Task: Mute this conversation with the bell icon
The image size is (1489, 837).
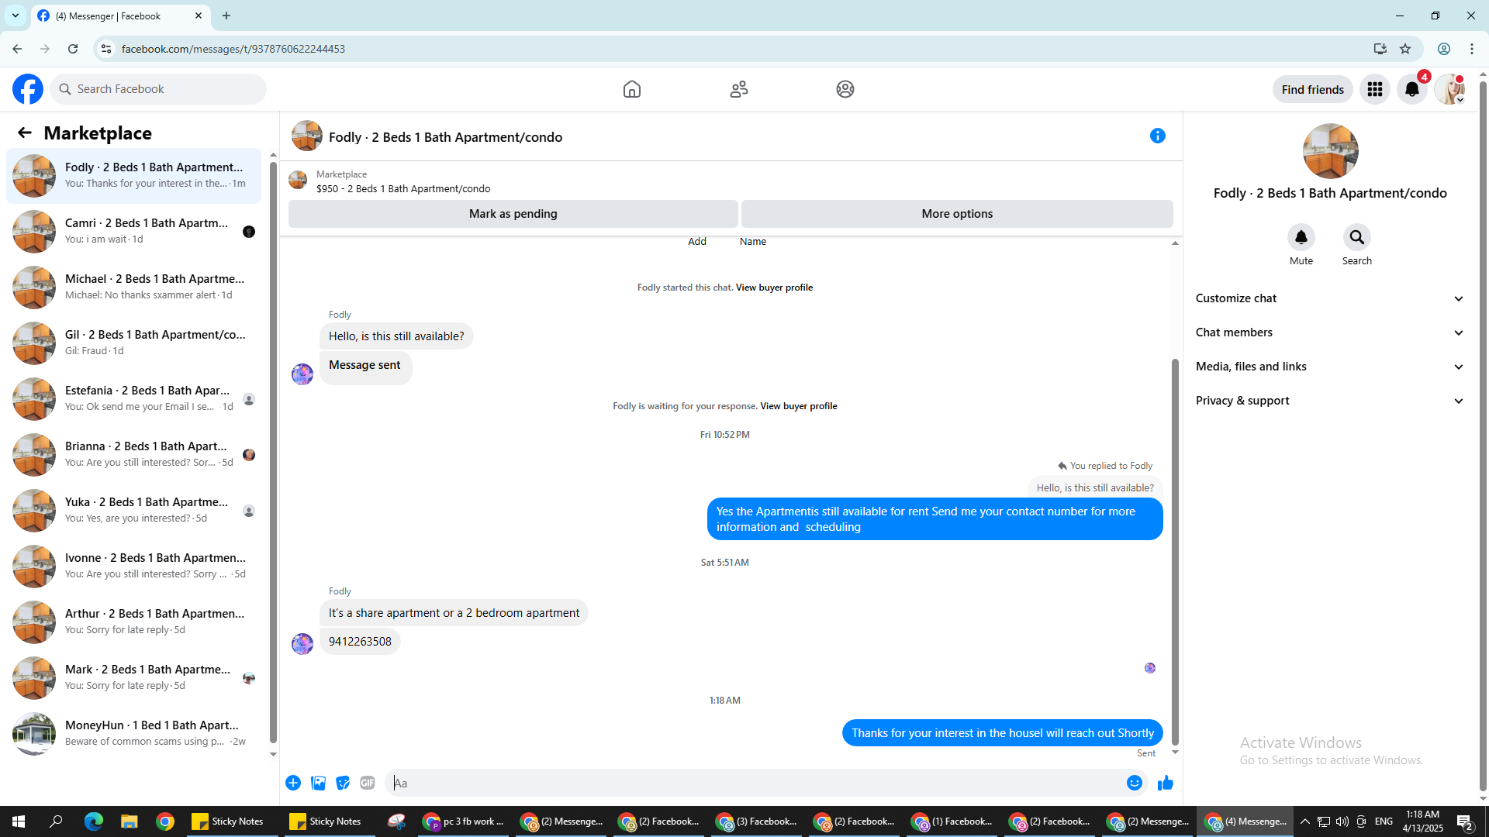Action: click(1301, 237)
